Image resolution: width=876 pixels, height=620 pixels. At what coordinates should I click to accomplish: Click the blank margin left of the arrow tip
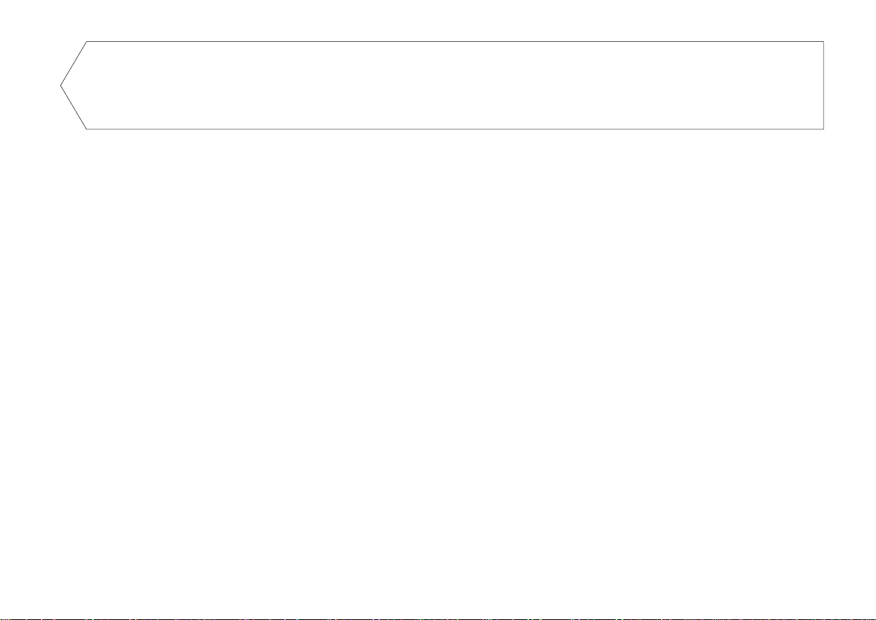[x=28, y=85]
